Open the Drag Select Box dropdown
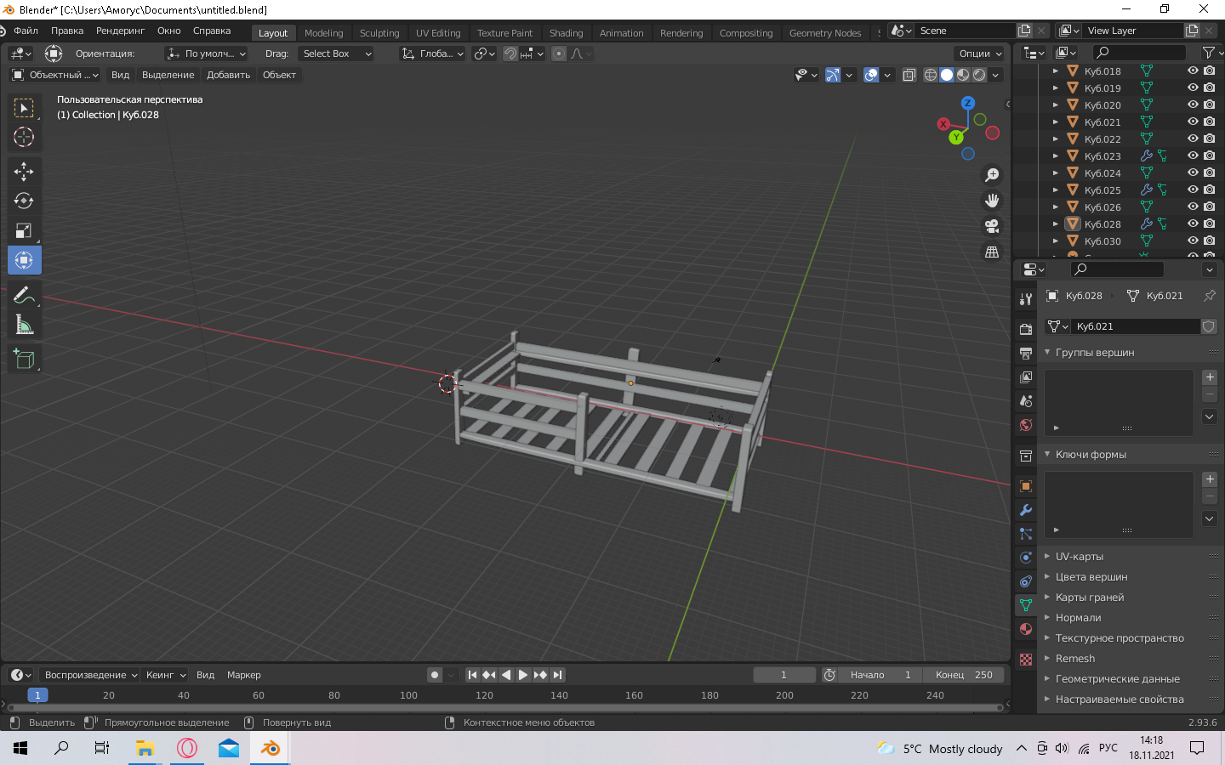The height and width of the screenshot is (765, 1225). 336,54
